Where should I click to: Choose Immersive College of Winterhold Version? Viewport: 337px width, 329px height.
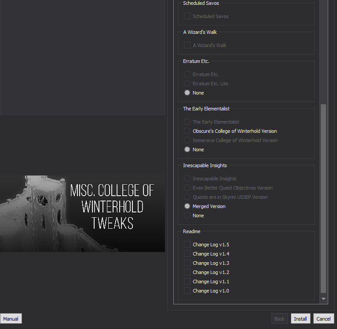[187, 140]
